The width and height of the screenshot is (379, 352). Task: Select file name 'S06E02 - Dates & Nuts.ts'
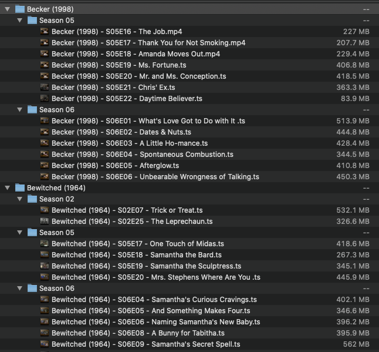(121, 132)
